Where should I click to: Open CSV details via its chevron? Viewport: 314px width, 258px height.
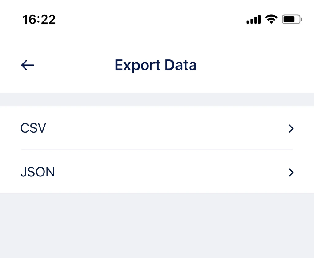pyautogui.click(x=290, y=128)
